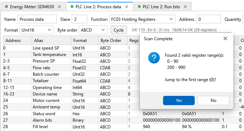Image resolution: width=244 pixels, height=131 pixels.
Task: Open the Byte order ABCD dropdown
Action: click(x=93, y=30)
